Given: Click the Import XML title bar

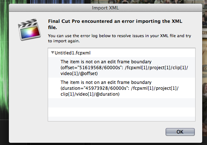Looking at the screenshot, I should tap(105, 8).
